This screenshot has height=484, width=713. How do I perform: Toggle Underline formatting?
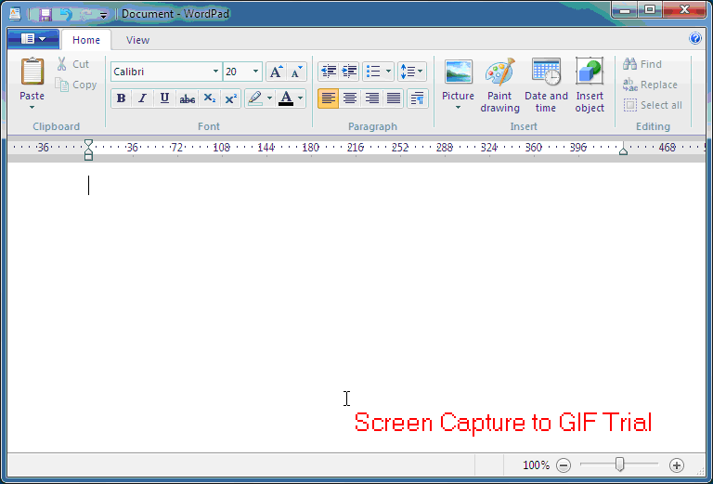tap(164, 98)
